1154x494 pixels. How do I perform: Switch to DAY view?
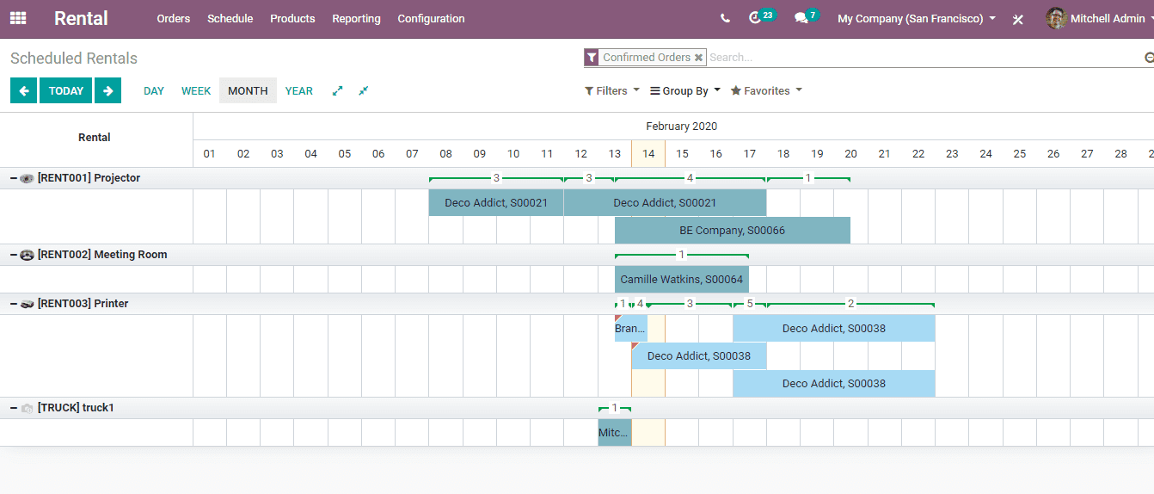tap(154, 90)
